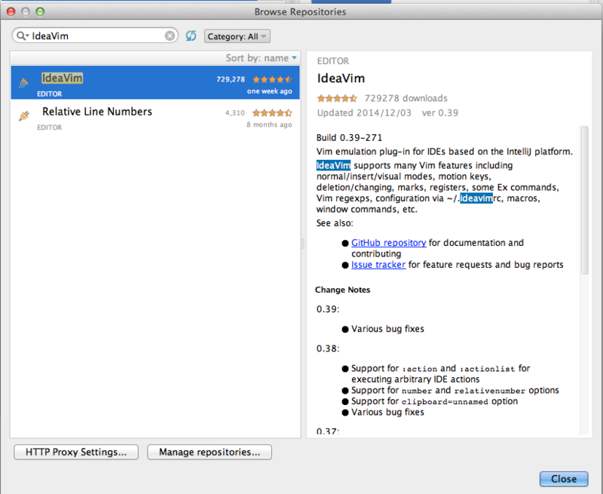Click the search magnifier icon with history arrow
The width and height of the screenshot is (603, 494).
pos(23,35)
